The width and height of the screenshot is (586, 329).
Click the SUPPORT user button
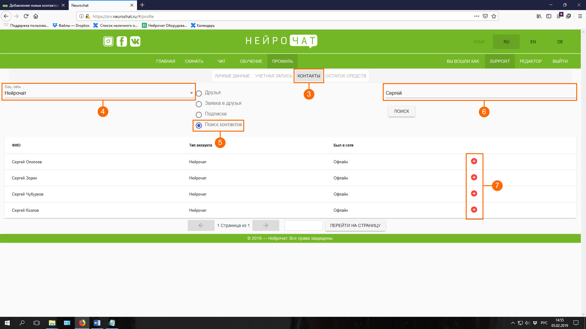[x=500, y=61]
